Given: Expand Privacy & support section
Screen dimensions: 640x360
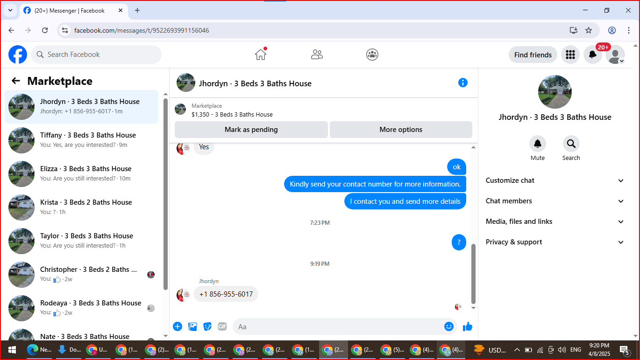Looking at the screenshot, I should (555, 242).
